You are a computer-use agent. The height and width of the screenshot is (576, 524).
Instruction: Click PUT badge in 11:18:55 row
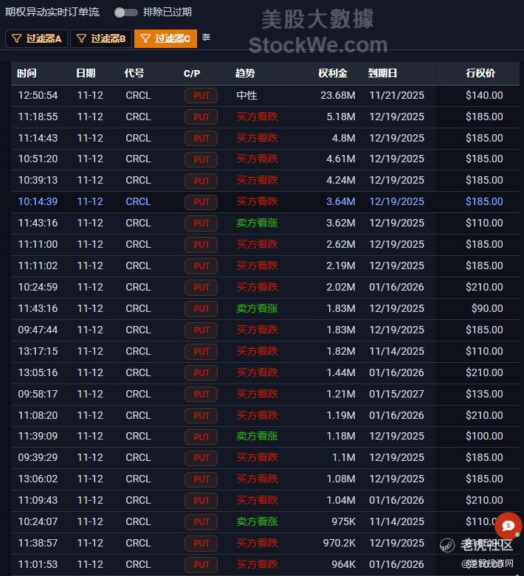pos(201,117)
